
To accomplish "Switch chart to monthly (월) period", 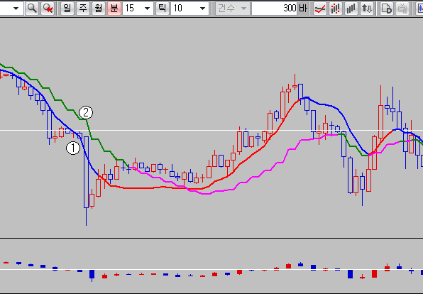I will tap(99, 9).
